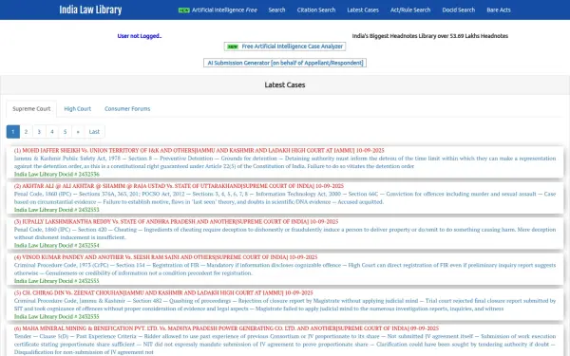Image resolution: width=570 pixels, height=356 pixels.
Task: Open Act/Rule Search page
Action: 410,10
